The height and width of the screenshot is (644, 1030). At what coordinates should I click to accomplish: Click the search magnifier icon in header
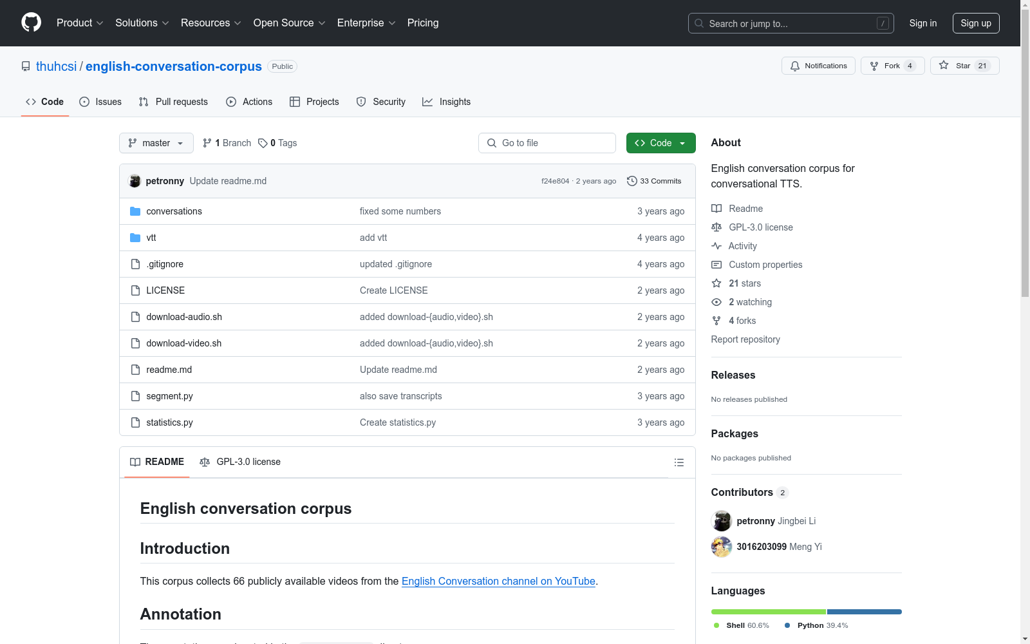(699, 23)
